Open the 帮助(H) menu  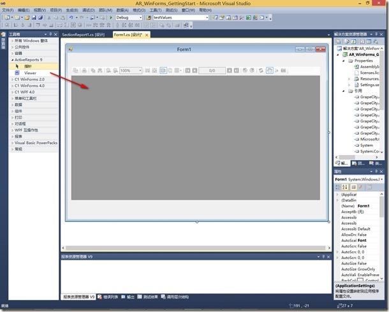(205, 10)
